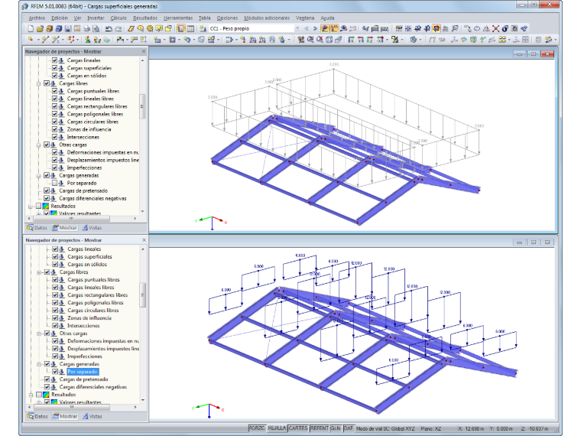581x436 pixels.
Task: Collapse Resultados node in lower navigator
Action: (x=31, y=395)
